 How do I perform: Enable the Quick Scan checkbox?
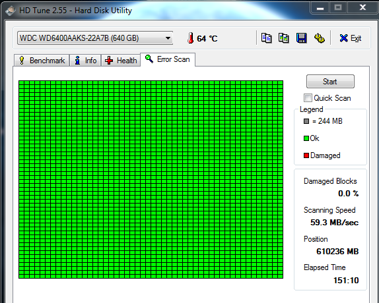(x=308, y=98)
